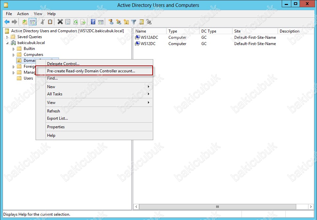Expand the Managed service accounts node arrow

point(14,73)
